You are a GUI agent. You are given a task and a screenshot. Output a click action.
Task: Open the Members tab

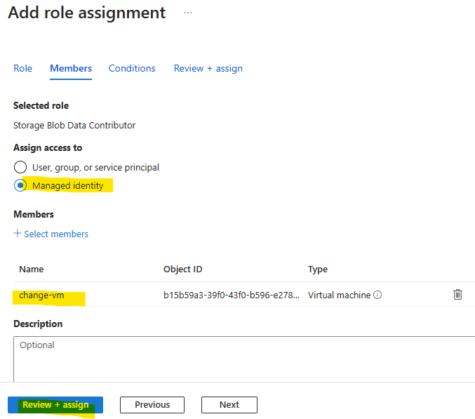pyautogui.click(x=71, y=69)
